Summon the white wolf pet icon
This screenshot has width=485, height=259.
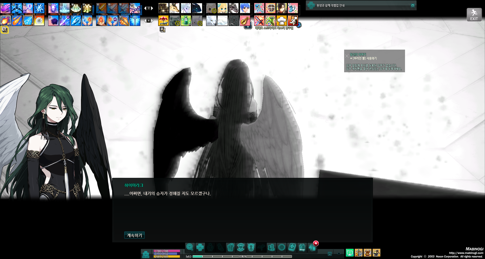tap(211, 21)
